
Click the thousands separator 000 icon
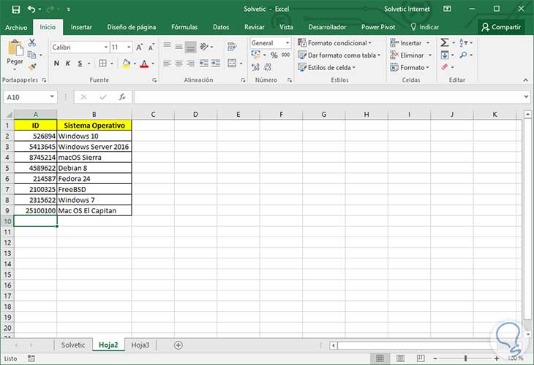286,55
